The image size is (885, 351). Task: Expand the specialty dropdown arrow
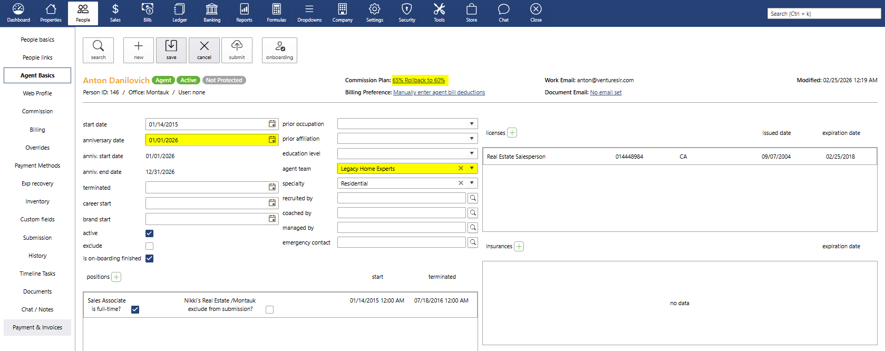471,183
